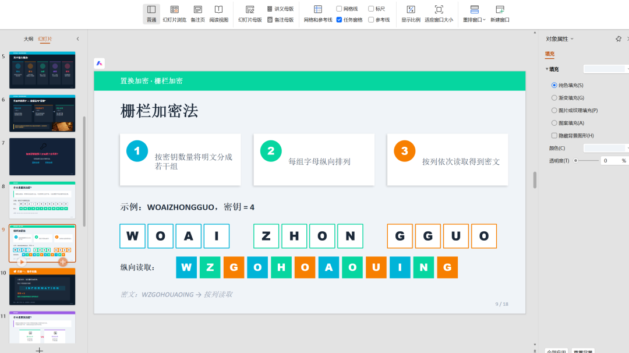Click scroll down arrow of slide area
This screenshot has height=353, width=629.
click(x=535, y=344)
